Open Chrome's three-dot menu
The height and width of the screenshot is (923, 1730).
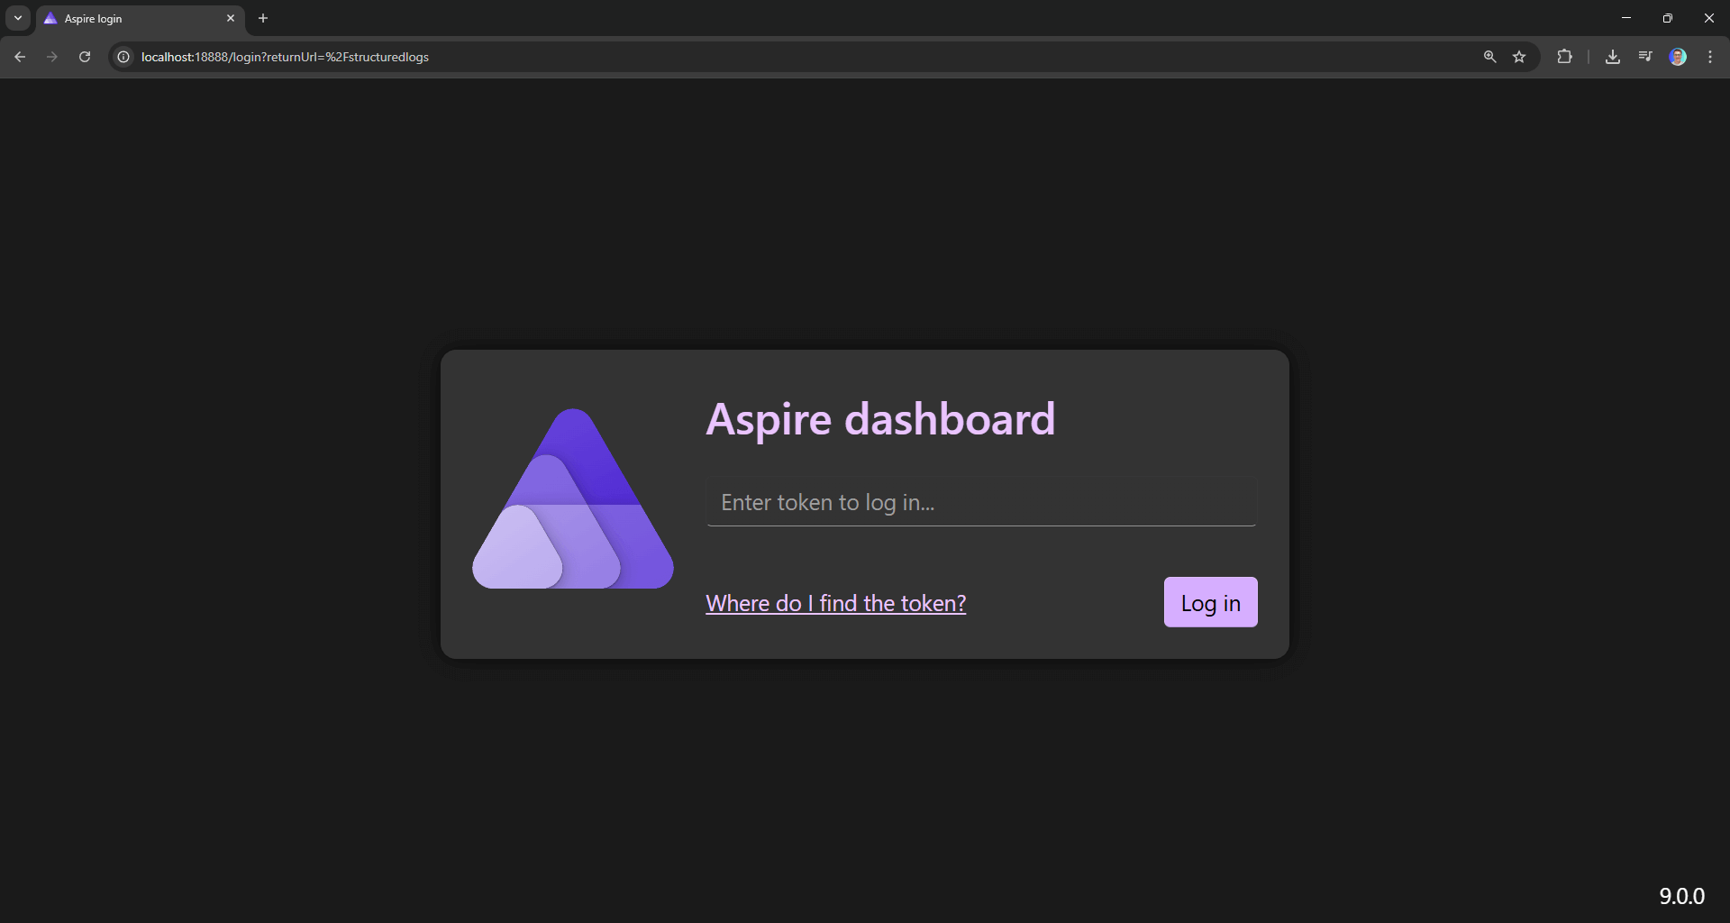click(1710, 57)
